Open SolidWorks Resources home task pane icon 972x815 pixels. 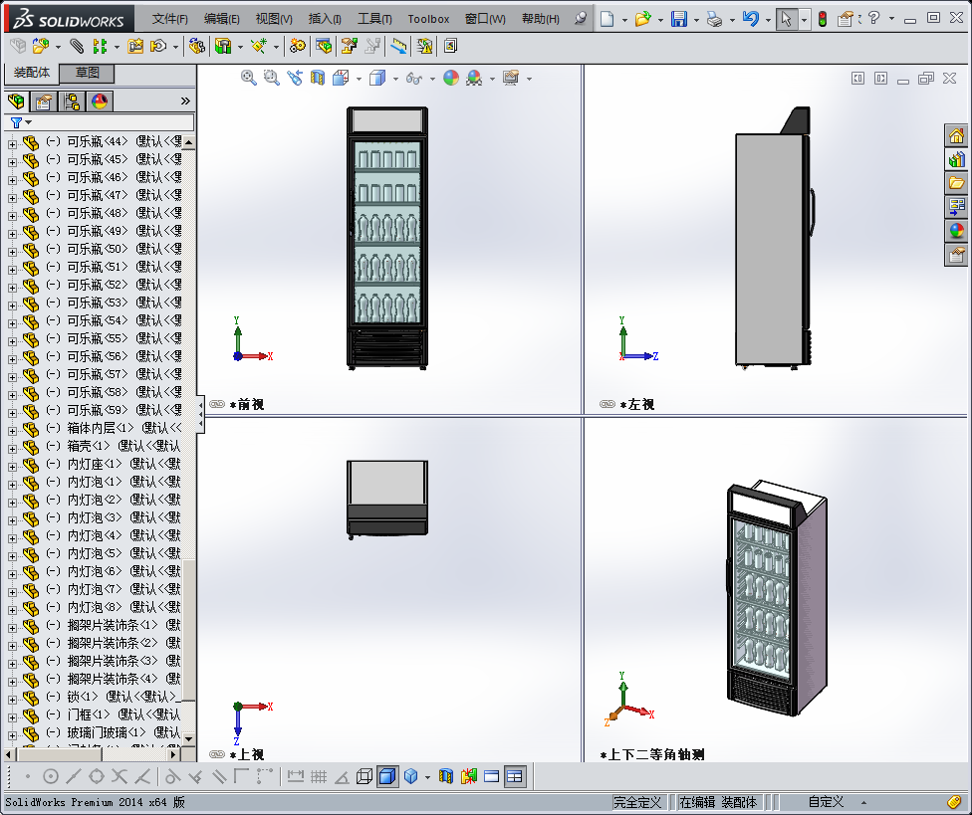click(956, 135)
